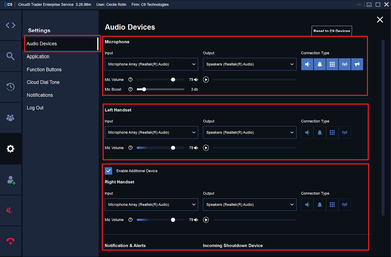Click the Reset to C9 Devices button
Image resolution: width=391 pixels, height=257 pixels.
(x=331, y=31)
